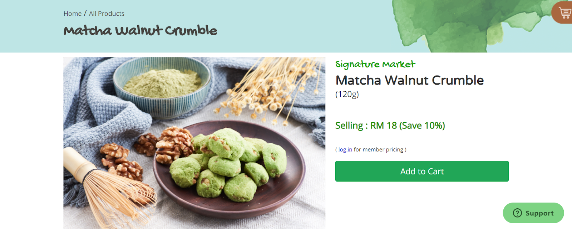Select the Signature Market brand label
572x229 pixels.
[x=375, y=65]
